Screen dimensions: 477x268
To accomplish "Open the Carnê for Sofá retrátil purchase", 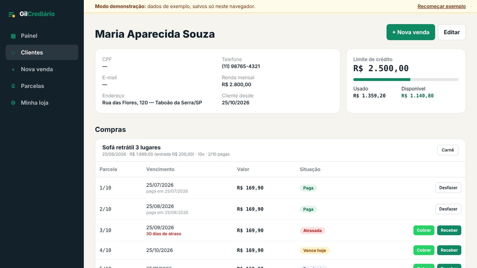I will coord(448,150).
